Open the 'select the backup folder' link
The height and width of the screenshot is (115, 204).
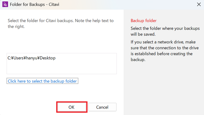click(x=42, y=81)
